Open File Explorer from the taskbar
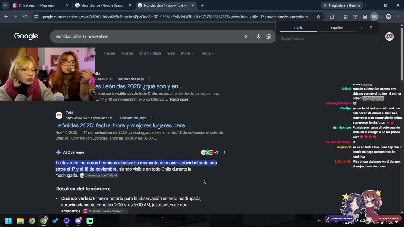This screenshot has height=227, width=404. (x=21, y=221)
